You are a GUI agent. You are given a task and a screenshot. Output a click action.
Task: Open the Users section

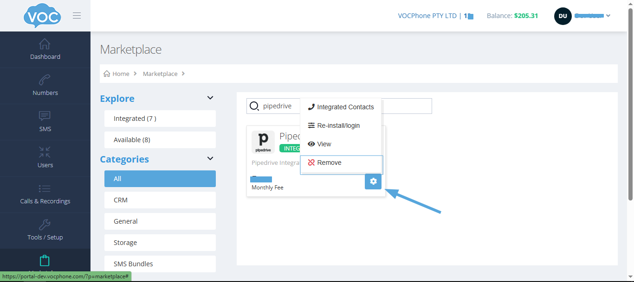coord(45,158)
